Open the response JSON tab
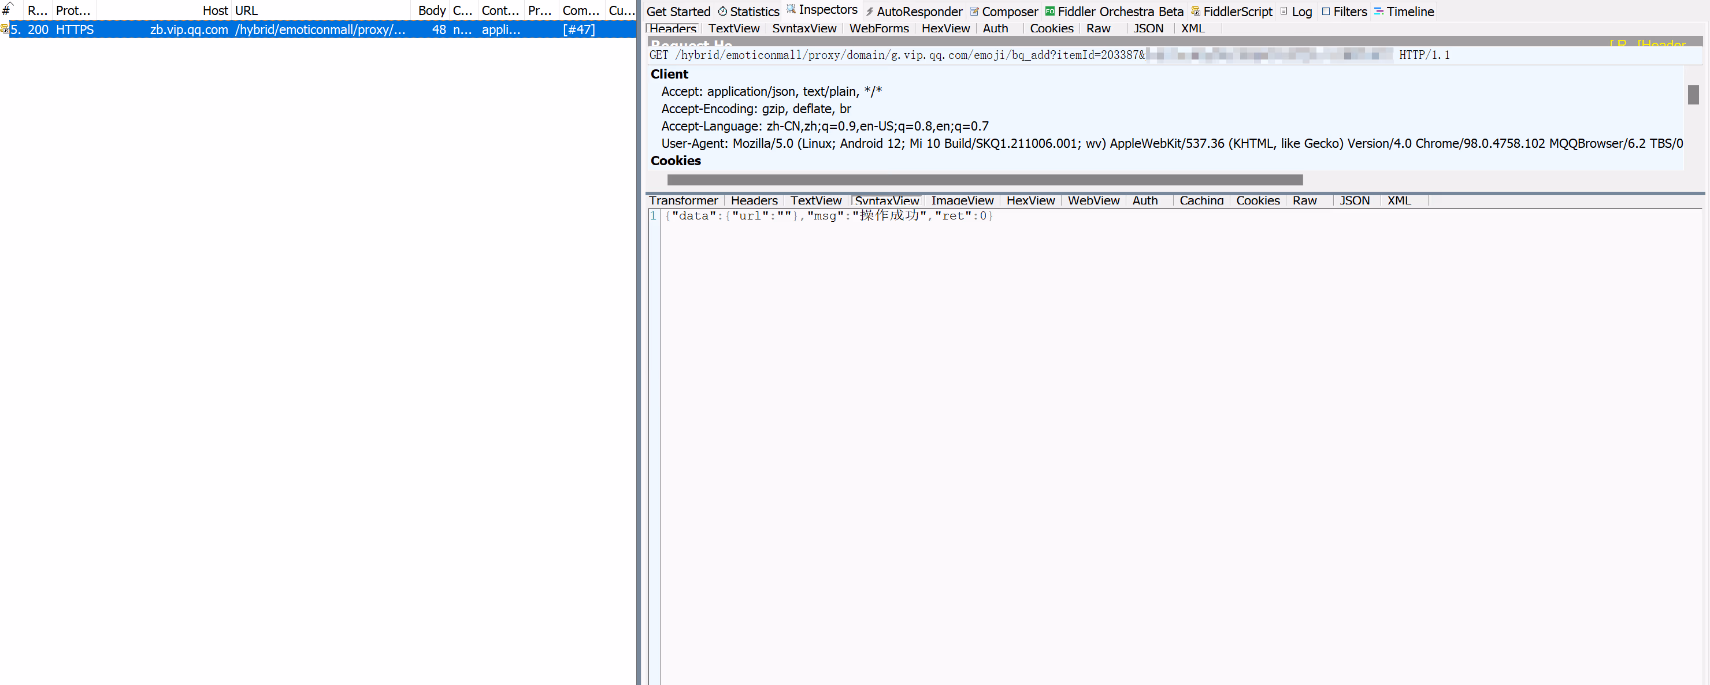 click(1354, 200)
